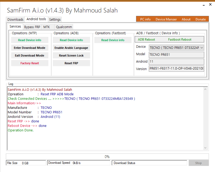This screenshot has height=172, width=215.
Task: Expand the Device dropdown list
Action: pos(202,48)
